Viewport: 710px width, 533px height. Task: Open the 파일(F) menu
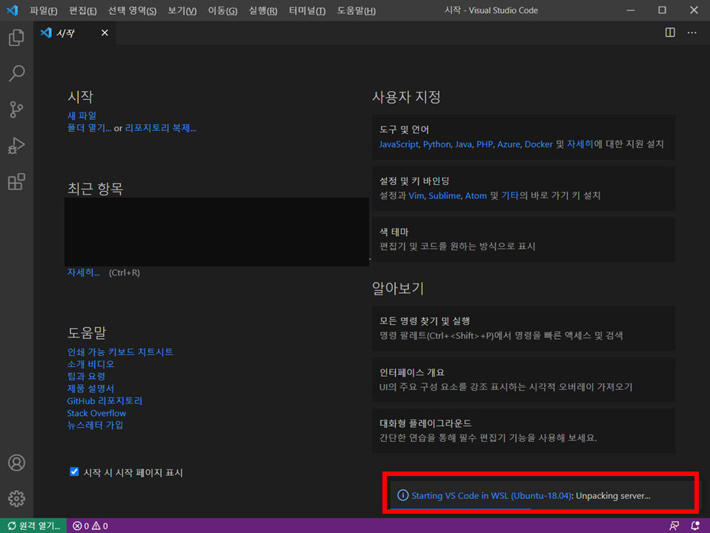click(x=44, y=10)
